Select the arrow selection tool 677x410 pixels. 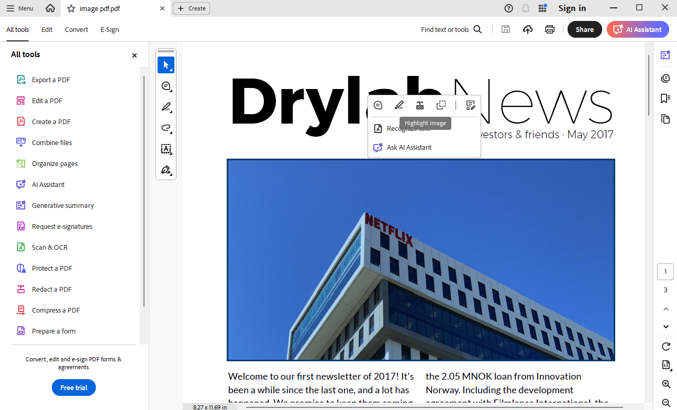point(166,65)
